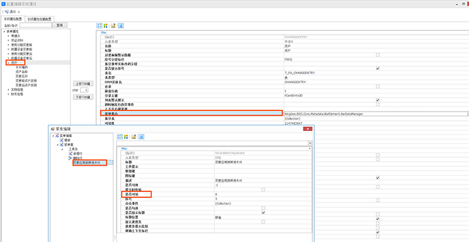Toggle the 是否显示标题 checkbox in menu editor
This screenshot has height=242, width=469.
pyautogui.click(x=263, y=213)
